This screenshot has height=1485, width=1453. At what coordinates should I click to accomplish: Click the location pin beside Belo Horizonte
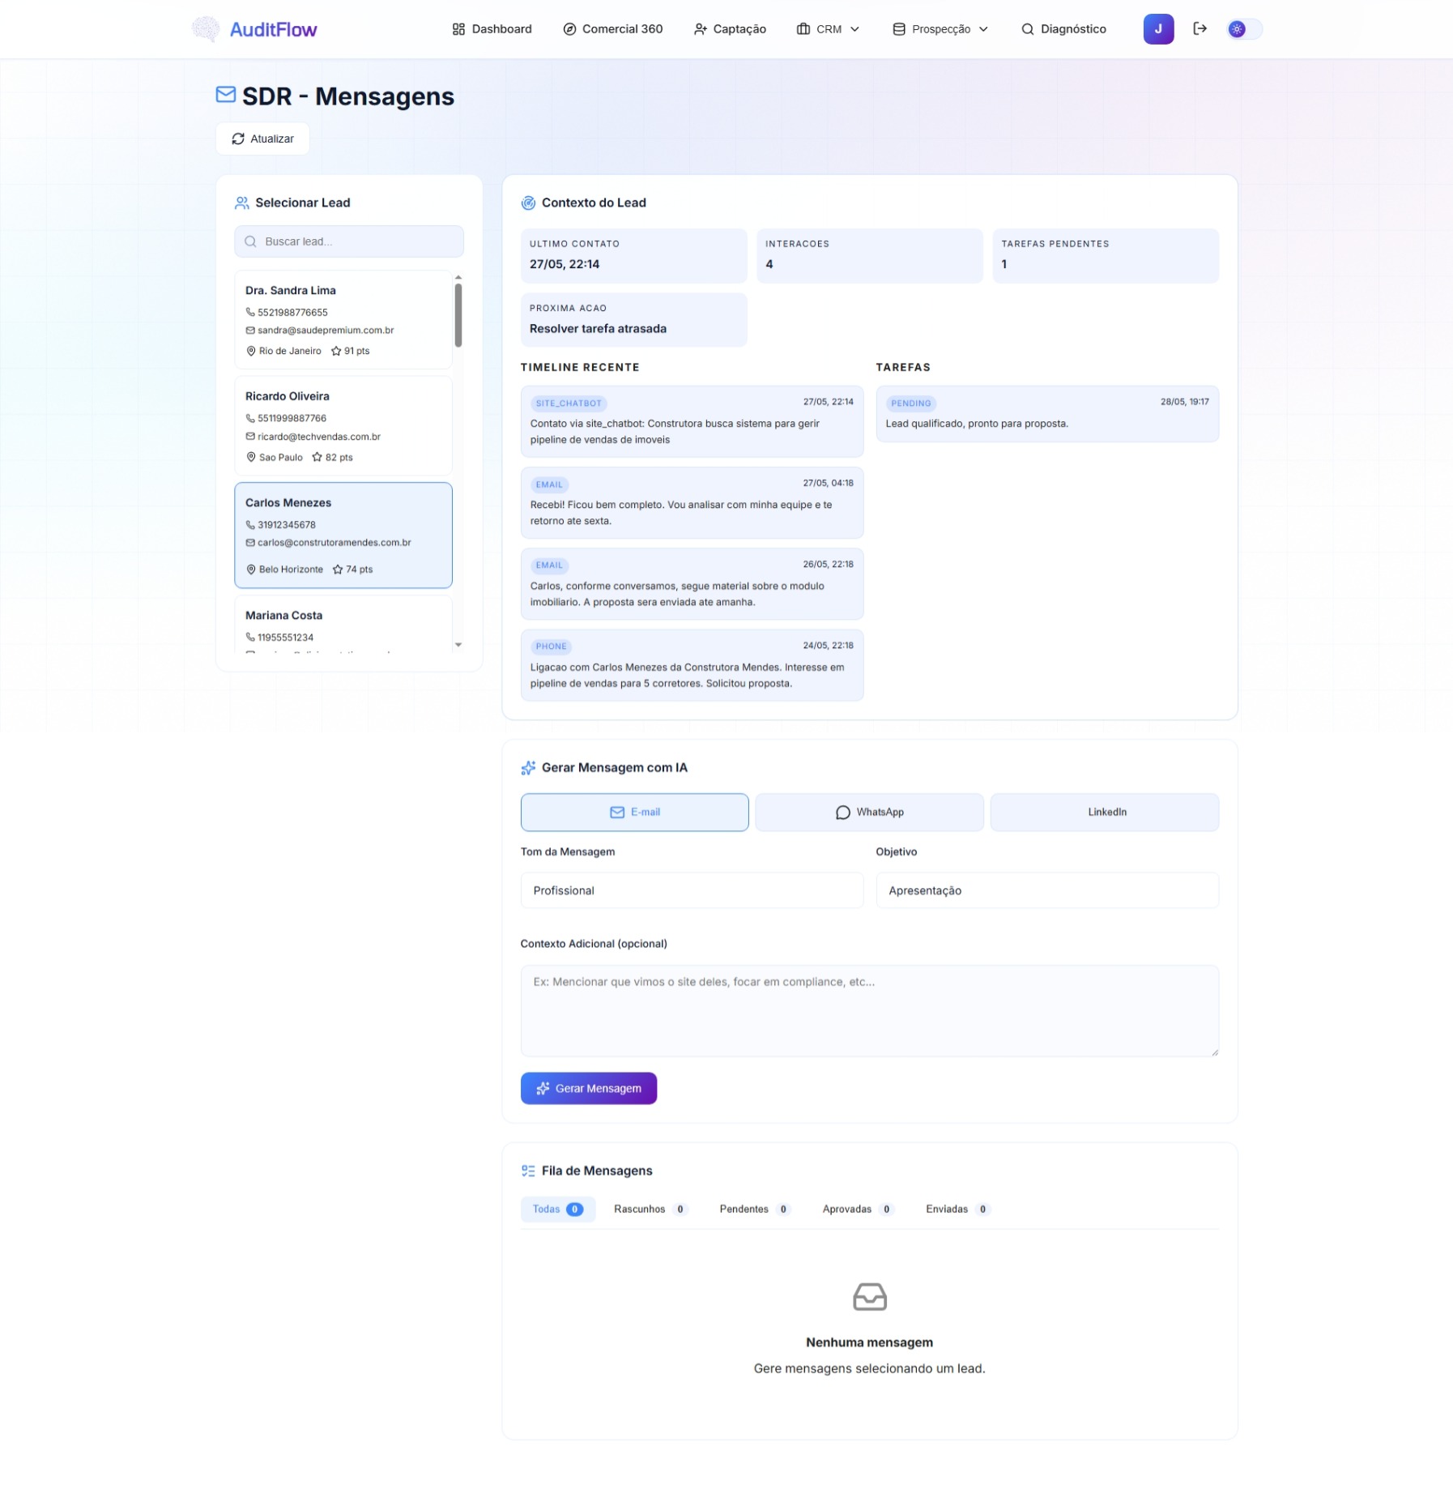[x=251, y=570]
